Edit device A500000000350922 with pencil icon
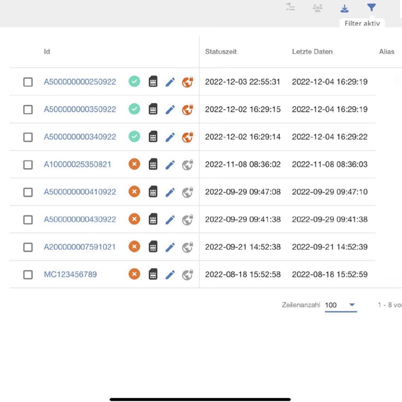402x402 pixels. point(170,109)
